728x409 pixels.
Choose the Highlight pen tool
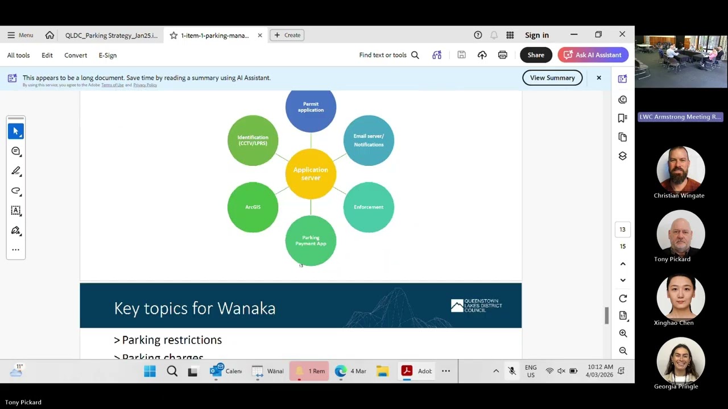point(16,171)
